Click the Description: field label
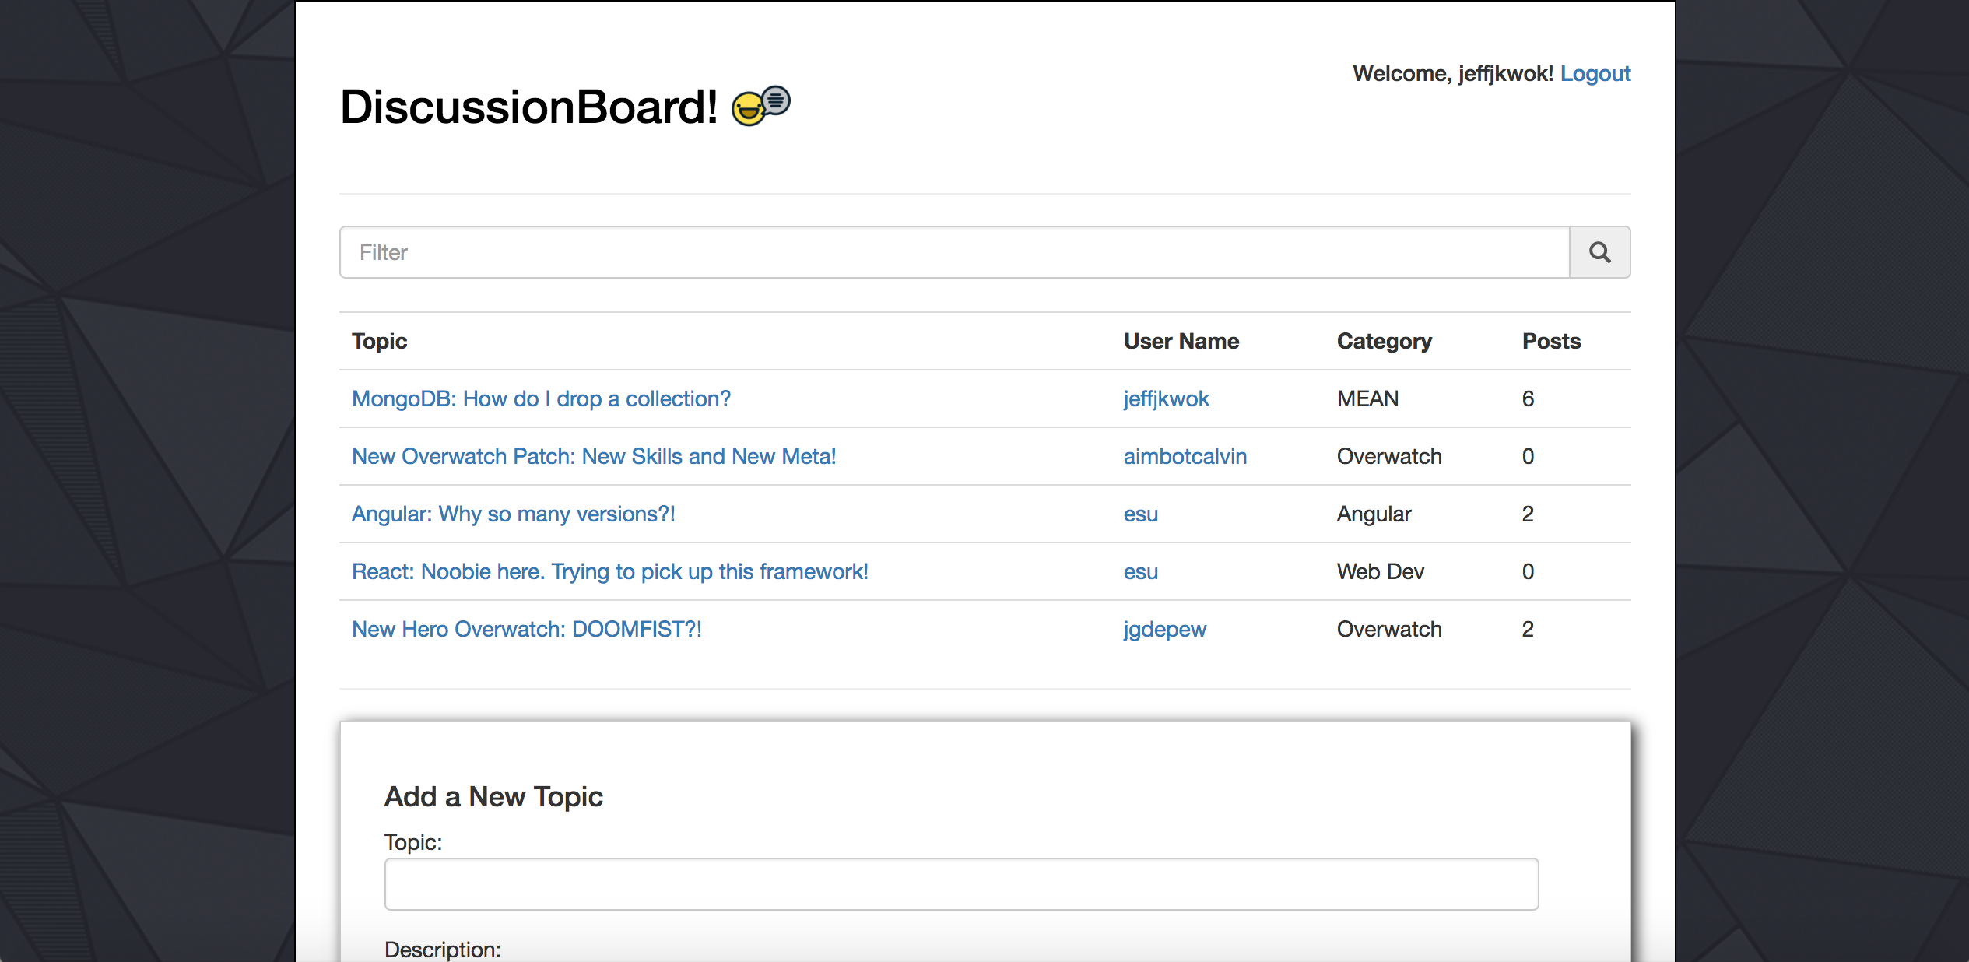 coord(442,950)
